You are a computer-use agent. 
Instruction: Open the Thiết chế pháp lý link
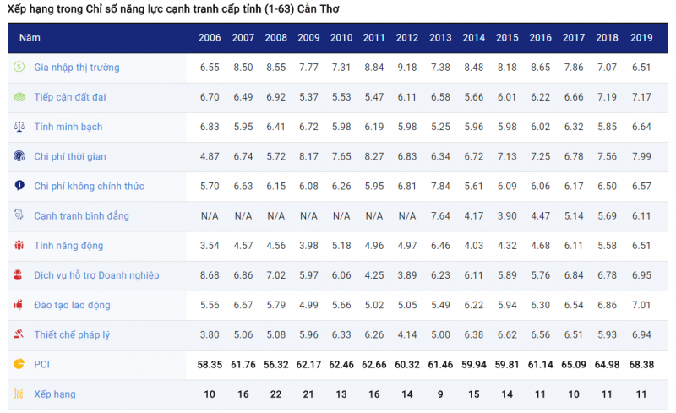[72, 334]
